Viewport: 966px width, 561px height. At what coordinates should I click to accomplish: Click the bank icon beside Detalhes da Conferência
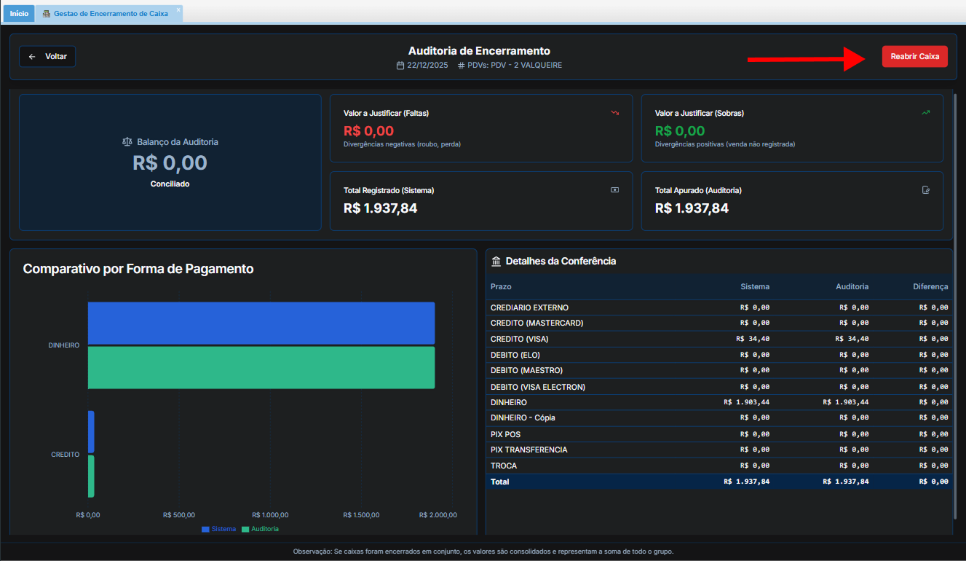pos(496,262)
